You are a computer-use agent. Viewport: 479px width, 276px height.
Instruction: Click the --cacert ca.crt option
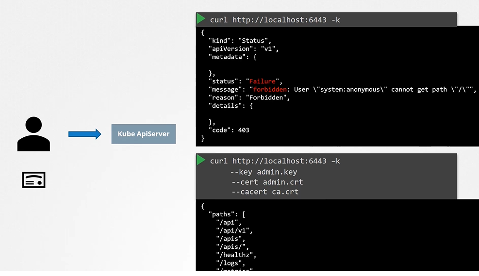pos(264,192)
